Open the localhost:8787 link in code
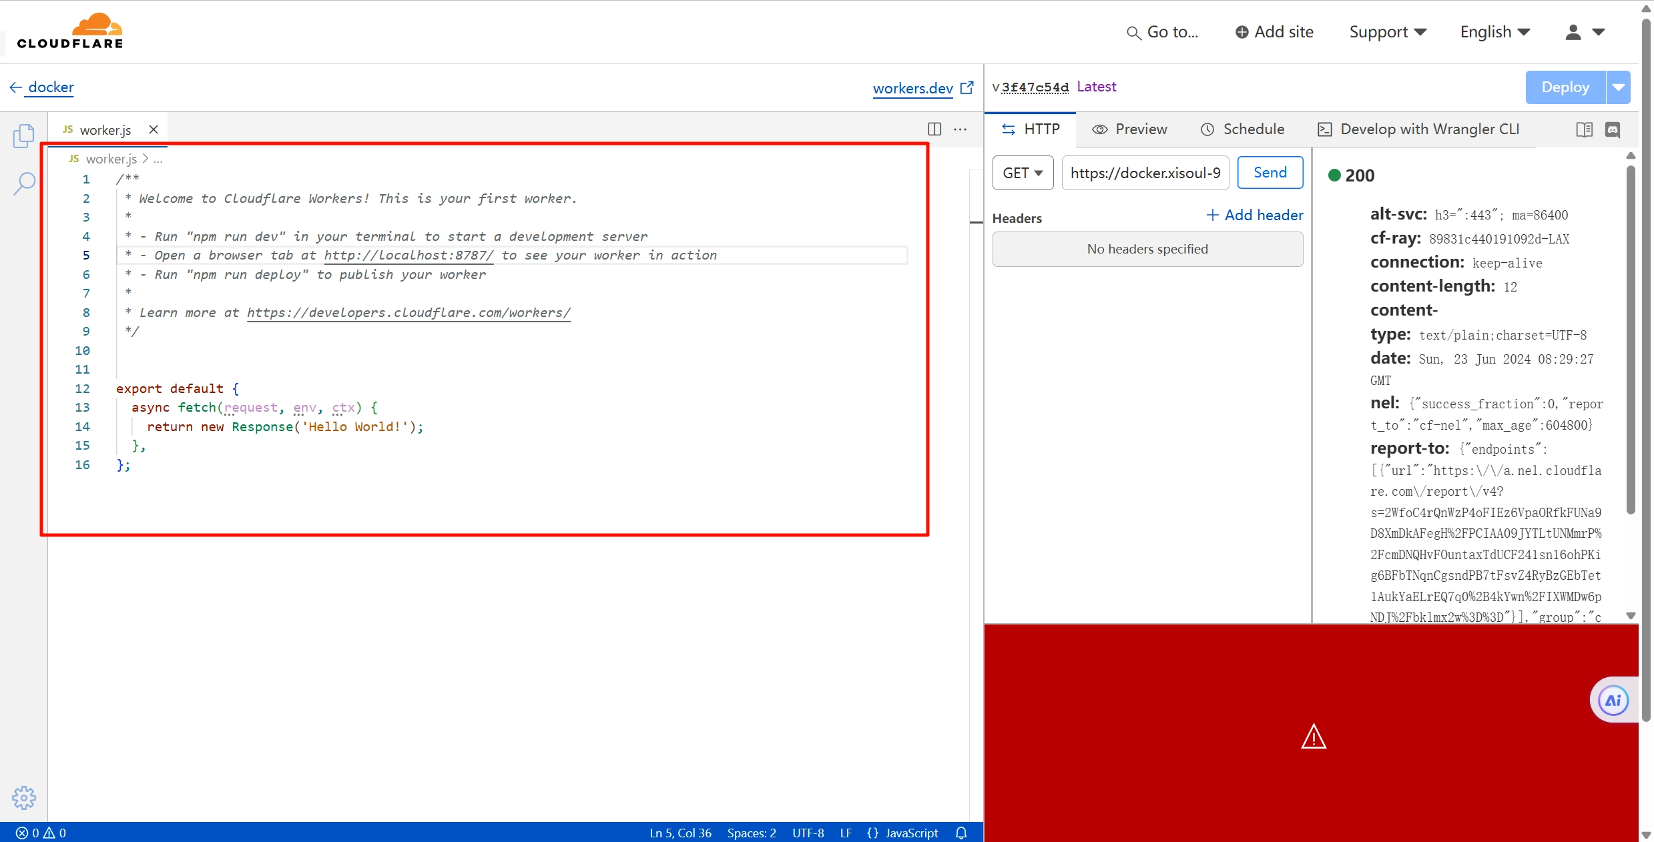The image size is (1654, 842). 408,256
